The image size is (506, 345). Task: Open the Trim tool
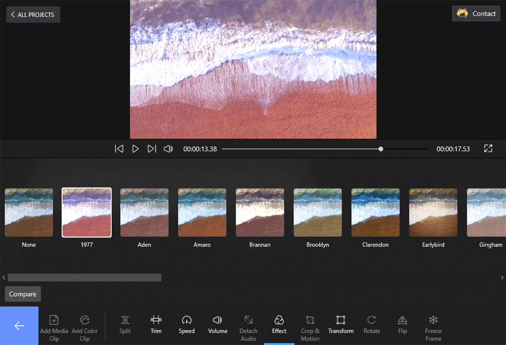coord(156,325)
